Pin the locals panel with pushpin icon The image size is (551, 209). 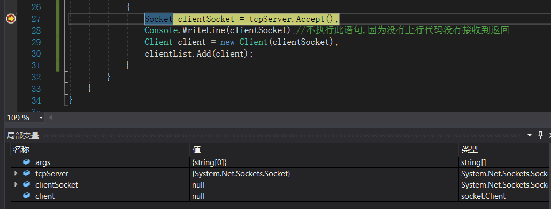[540, 135]
